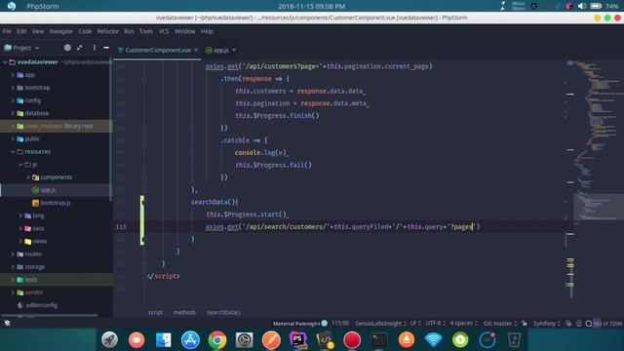Click the script breadcrumb
Image resolution: width=624 pixels, height=351 pixels.
(155, 312)
